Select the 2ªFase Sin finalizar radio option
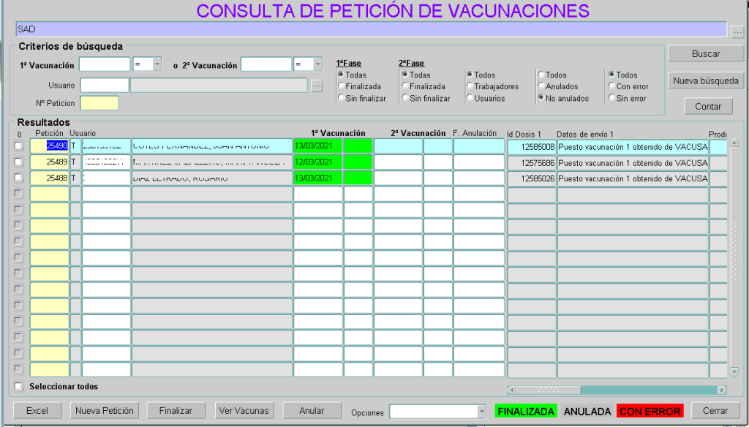This screenshot has width=749, height=427. pos(404,98)
